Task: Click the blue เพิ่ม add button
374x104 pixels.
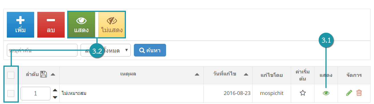Action: click(21, 25)
